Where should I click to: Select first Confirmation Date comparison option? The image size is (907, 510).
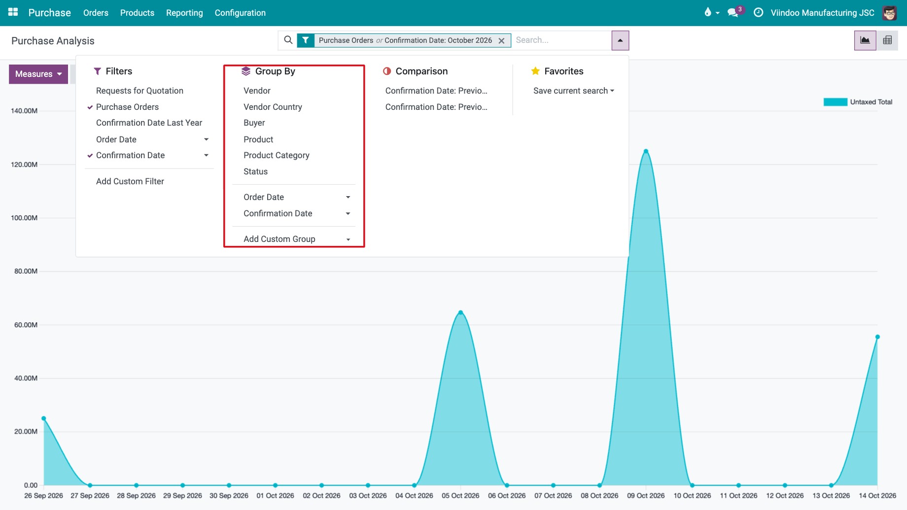pos(436,91)
